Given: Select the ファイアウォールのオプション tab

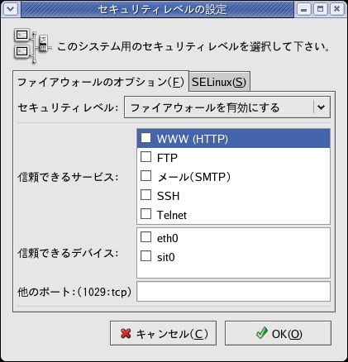Looking at the screenshot, I should 101,82.
